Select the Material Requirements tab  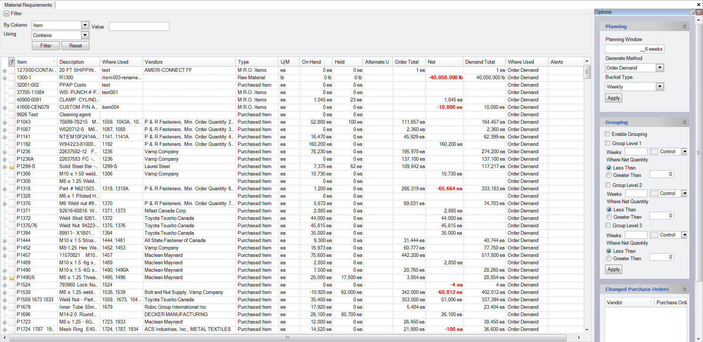pyautogui.click(x=28, y=5)
